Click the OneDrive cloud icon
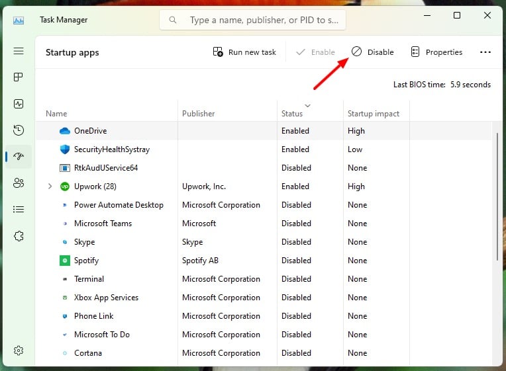 [x=65, y=131]
